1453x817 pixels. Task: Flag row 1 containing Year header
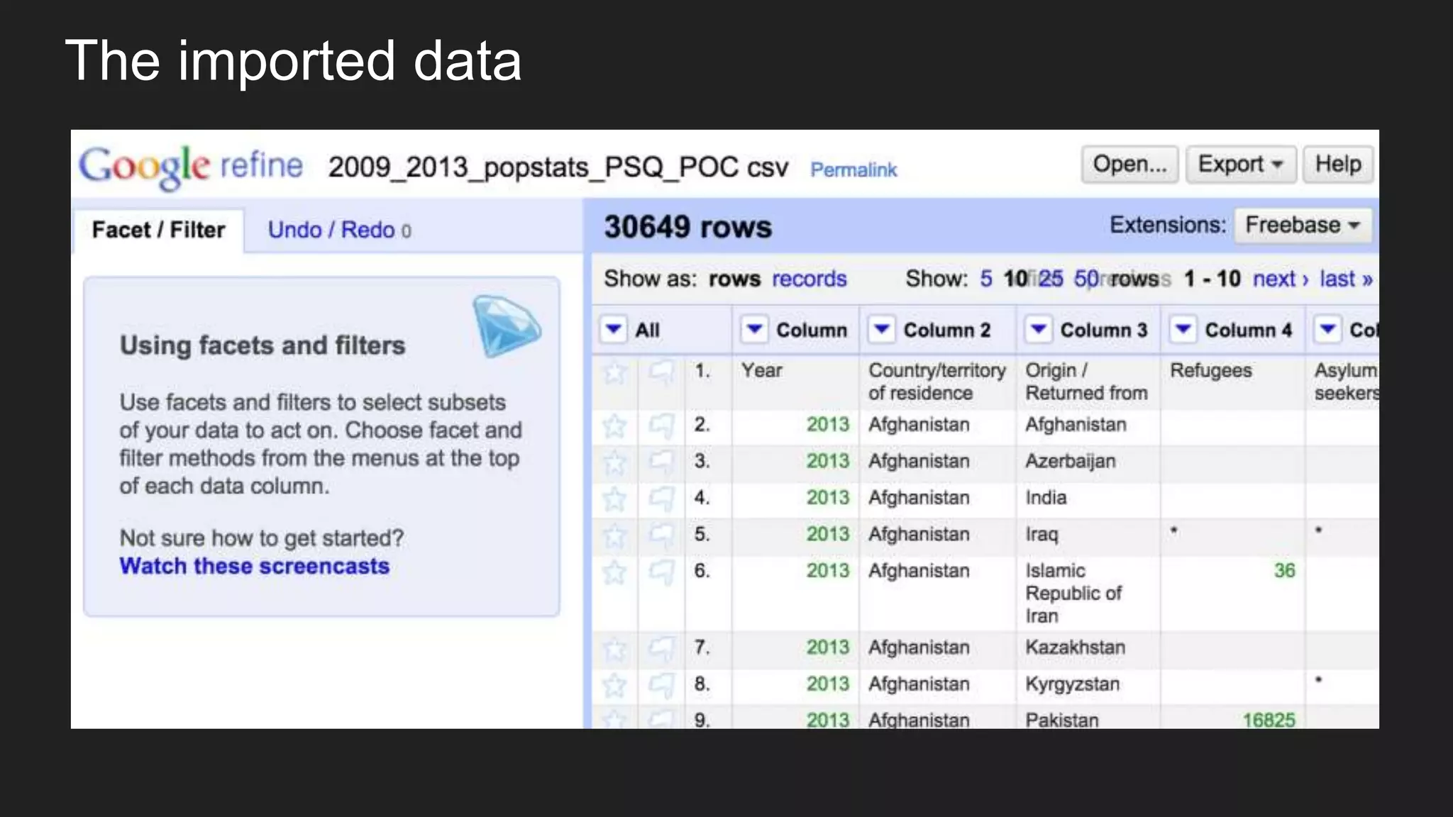click(x=661, y=372)
